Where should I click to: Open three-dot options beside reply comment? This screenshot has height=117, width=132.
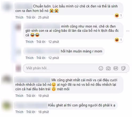point(128,31)
